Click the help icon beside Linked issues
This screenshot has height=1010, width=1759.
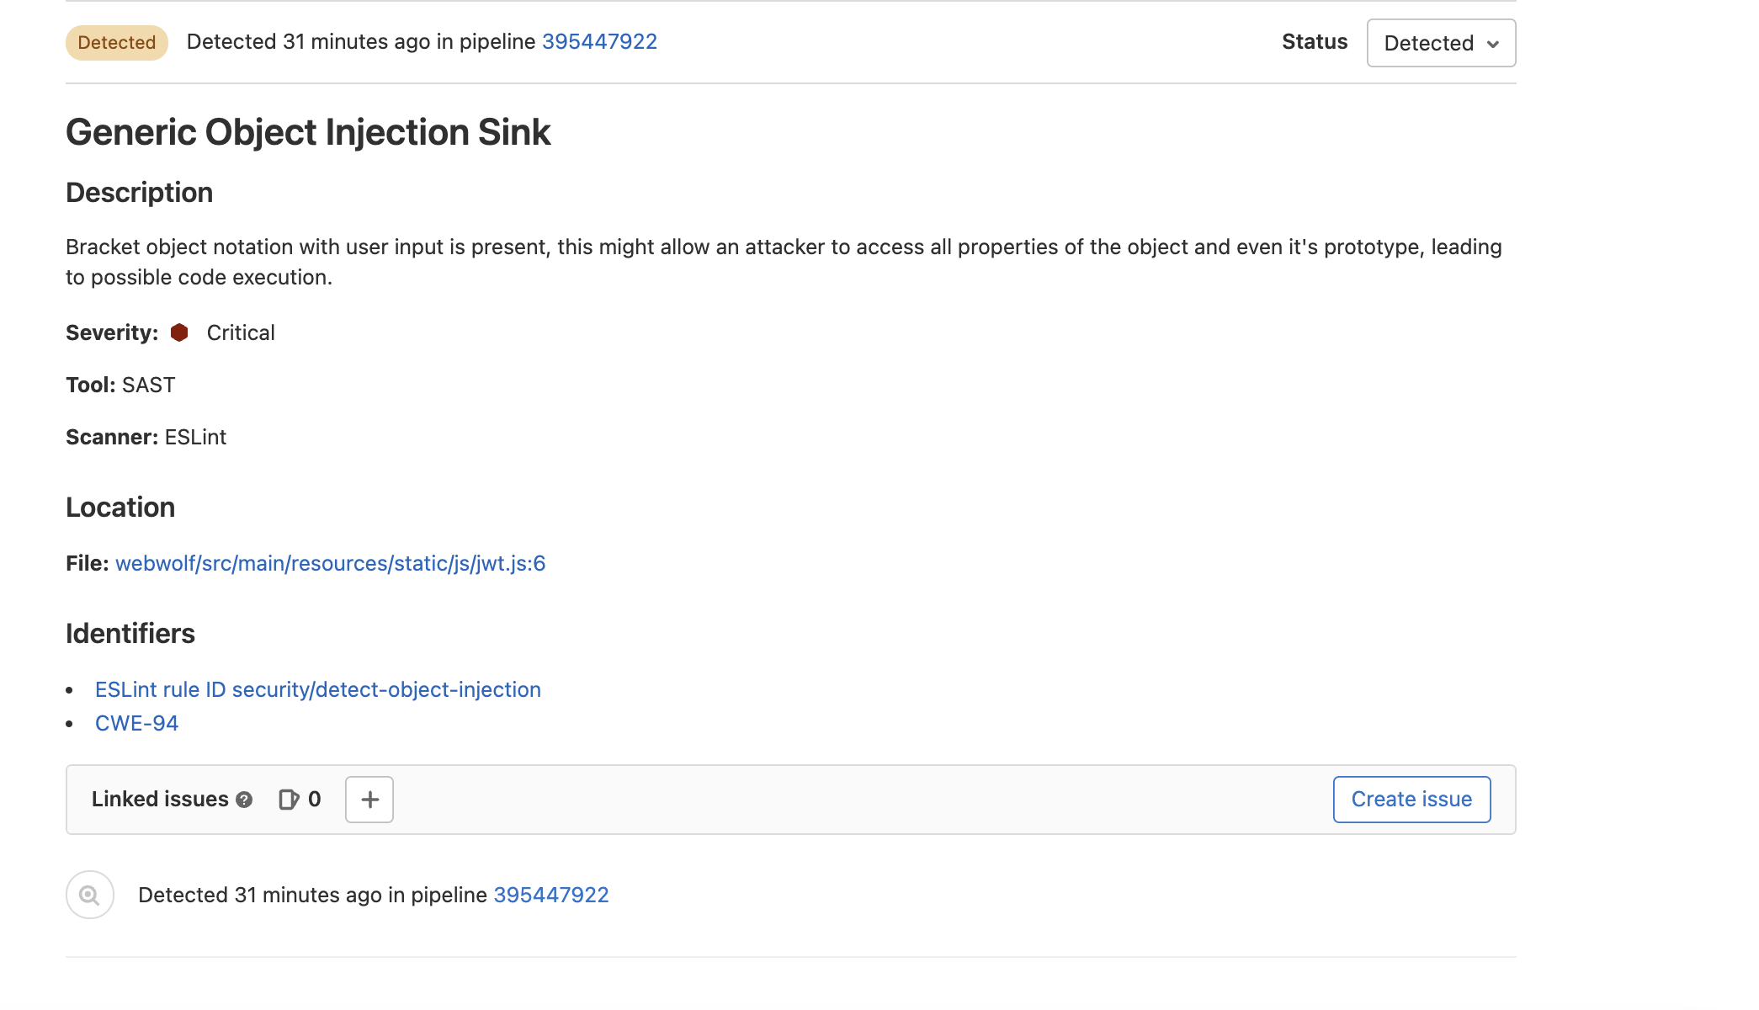244,800
